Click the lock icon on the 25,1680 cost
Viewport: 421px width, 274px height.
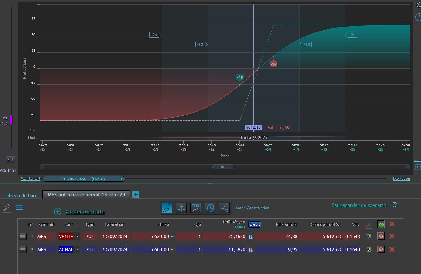click(x=250, y=237)
